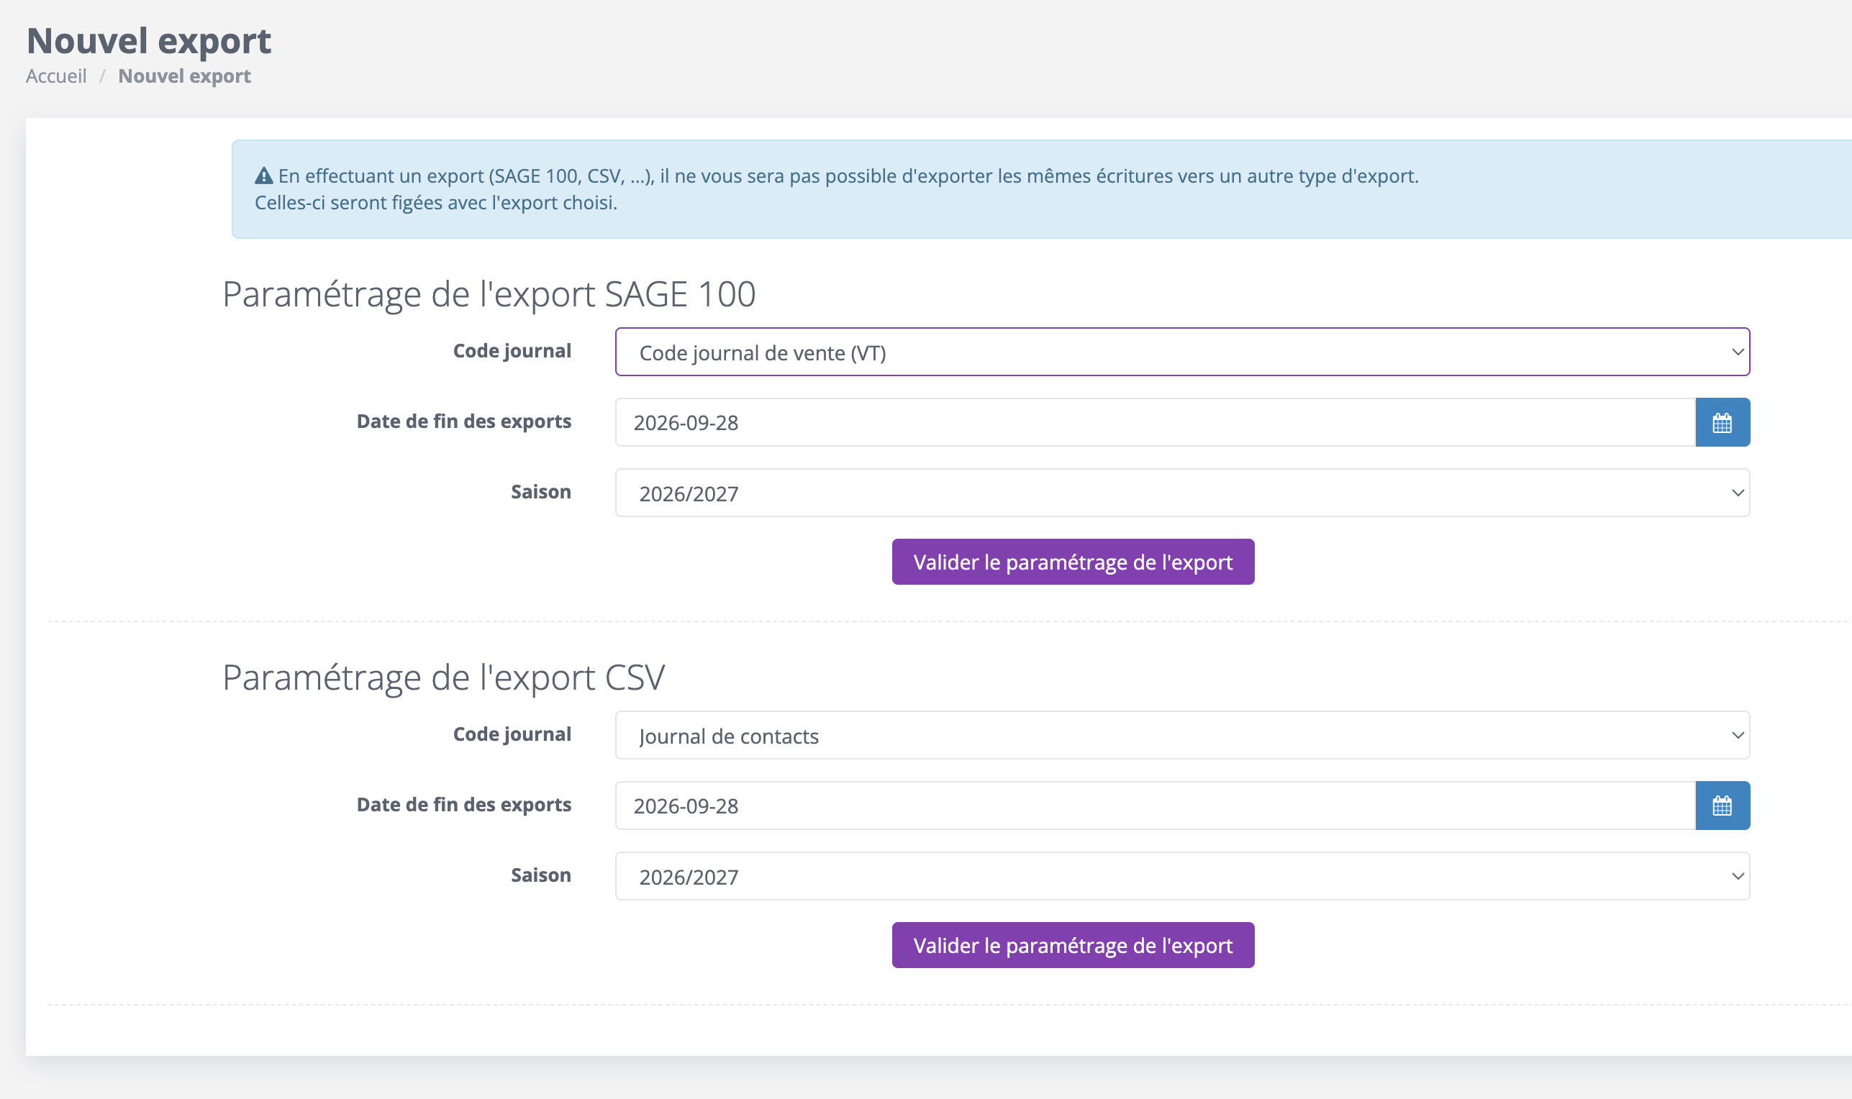Screen dimensions: 1852x1099
Task: Expand the CSV Code journal dropdown
Action: point(1182,734)
